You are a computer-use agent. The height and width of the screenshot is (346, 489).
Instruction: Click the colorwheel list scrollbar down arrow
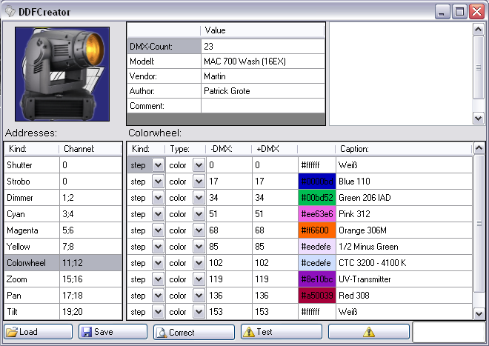coord(479,314)
